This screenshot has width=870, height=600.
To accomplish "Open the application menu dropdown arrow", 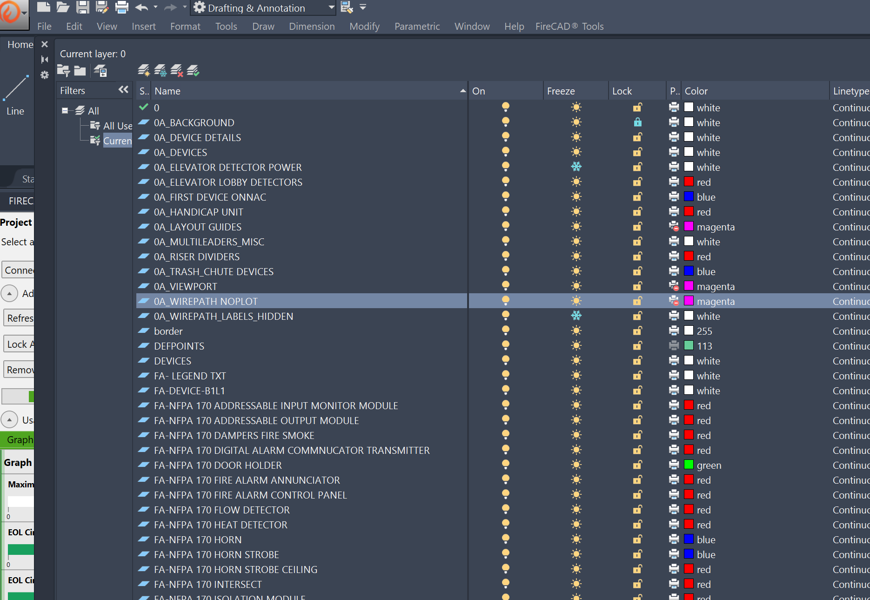I will (25, 13).
